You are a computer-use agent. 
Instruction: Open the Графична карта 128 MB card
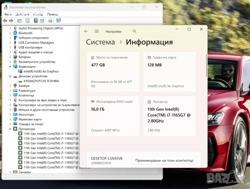point(170,72)
